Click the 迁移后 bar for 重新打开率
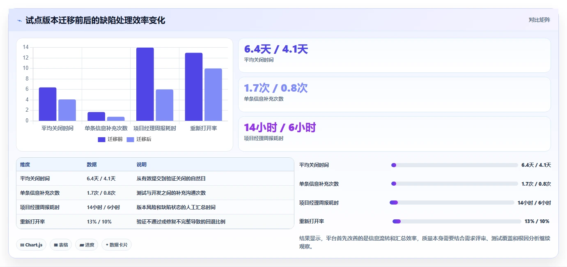 tap(213, 94)
